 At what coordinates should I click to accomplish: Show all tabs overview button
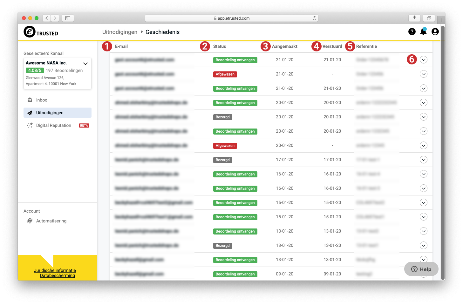pos(429,18)
